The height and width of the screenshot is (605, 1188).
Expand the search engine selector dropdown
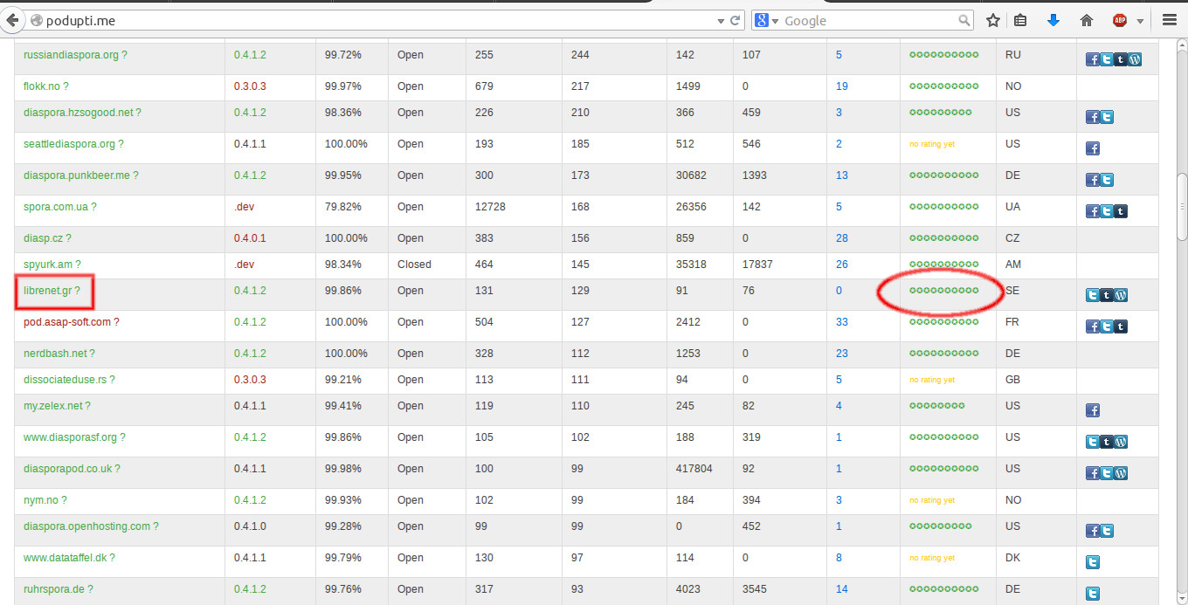[767, 20]
